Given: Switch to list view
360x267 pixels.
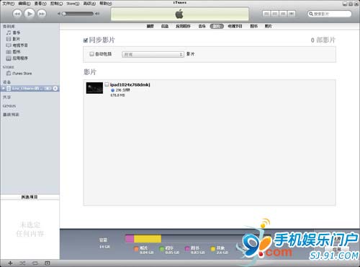Looking at the screenshot, I should point(266,14).
